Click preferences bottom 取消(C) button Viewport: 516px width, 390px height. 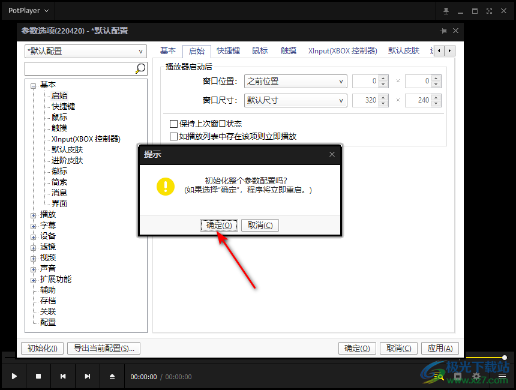tap(398, 348)
